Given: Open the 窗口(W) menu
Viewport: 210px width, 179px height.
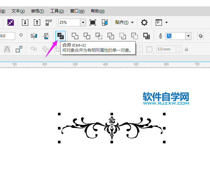Looking at the screenshot, I should 77,11.
